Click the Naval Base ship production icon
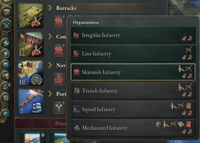Screen dimensions: 200x143 (x=59, y=79)
